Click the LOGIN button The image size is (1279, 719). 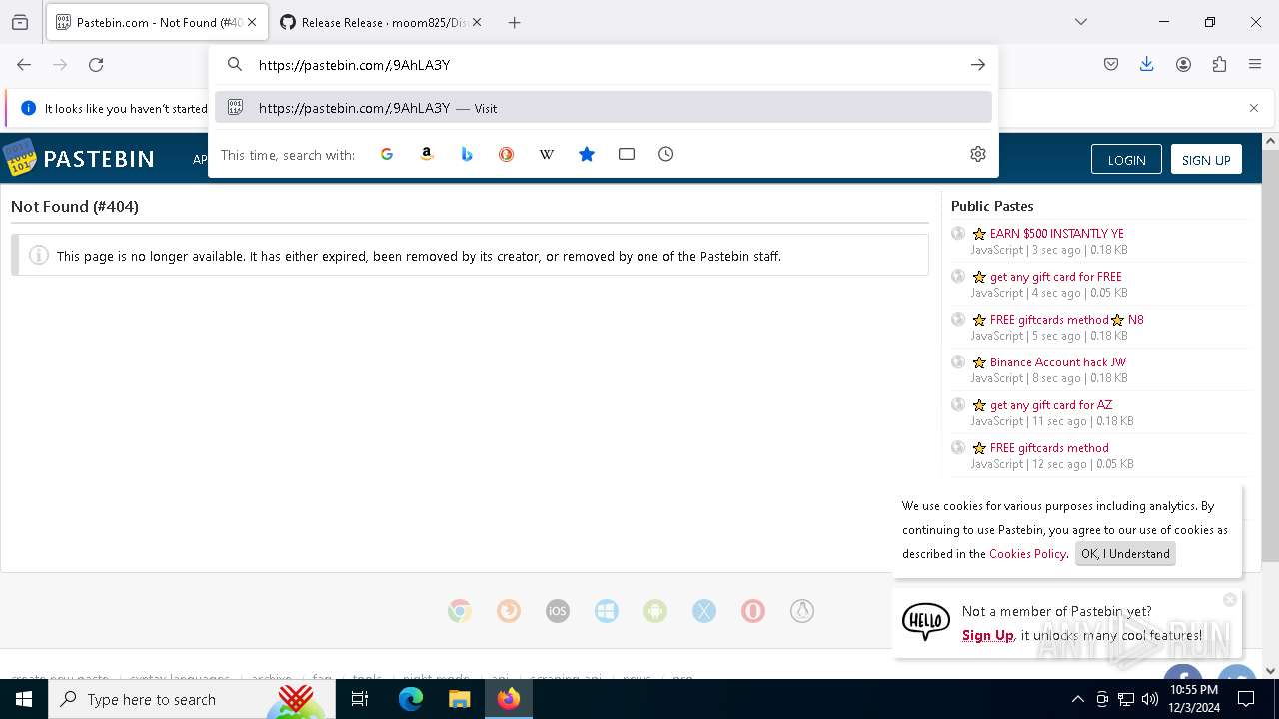click(1126, 160)
